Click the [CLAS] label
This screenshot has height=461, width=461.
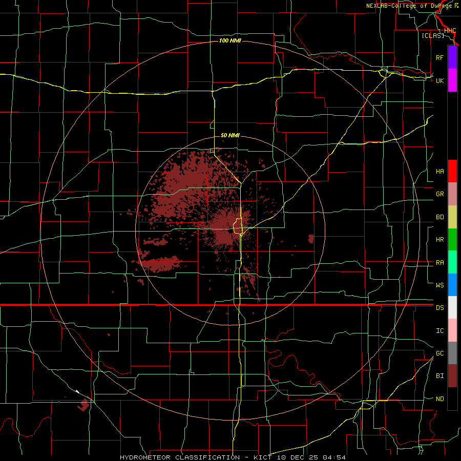click(x=433, y=35)
